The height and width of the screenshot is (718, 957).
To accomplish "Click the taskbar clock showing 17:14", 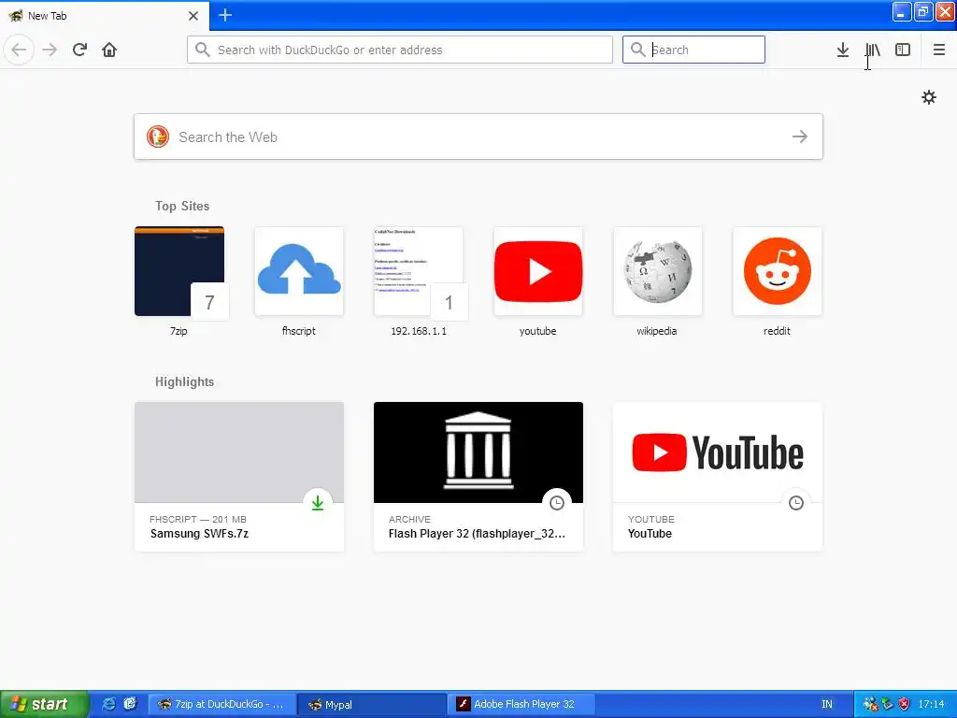I will pos(932,704).
